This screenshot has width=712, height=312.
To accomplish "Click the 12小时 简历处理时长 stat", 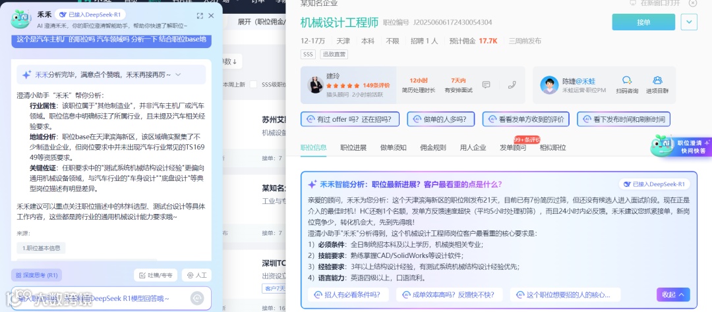I will tap(418, 85).
